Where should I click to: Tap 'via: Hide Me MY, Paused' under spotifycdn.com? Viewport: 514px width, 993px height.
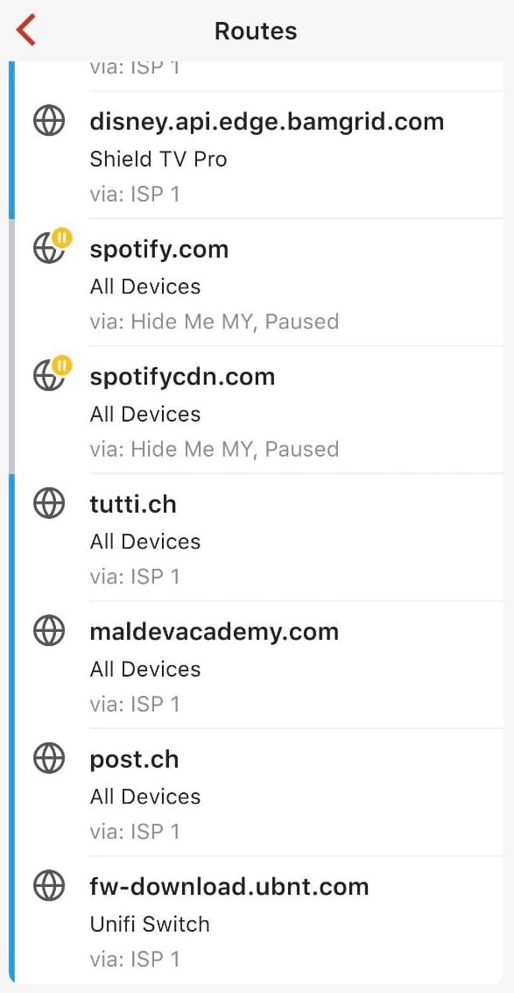point(214,449)
